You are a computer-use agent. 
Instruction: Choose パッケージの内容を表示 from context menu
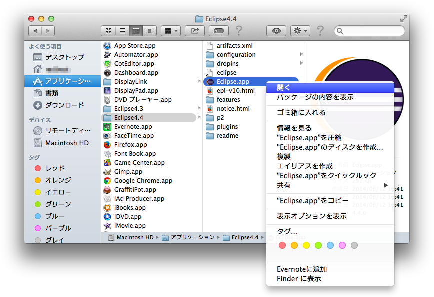point(330,97)
